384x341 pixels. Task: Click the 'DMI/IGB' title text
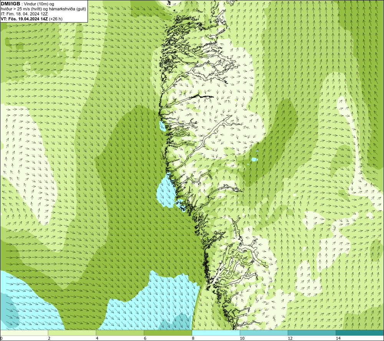(10, 4)
